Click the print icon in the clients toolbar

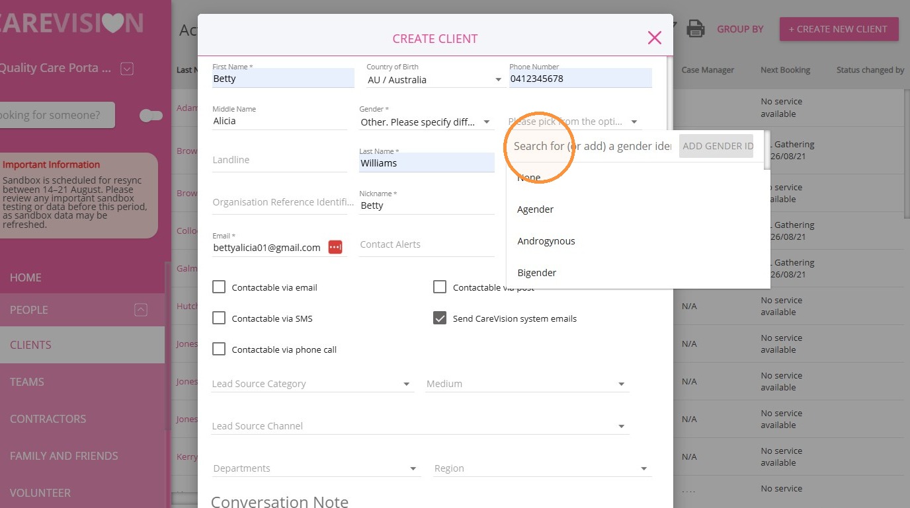695,28
